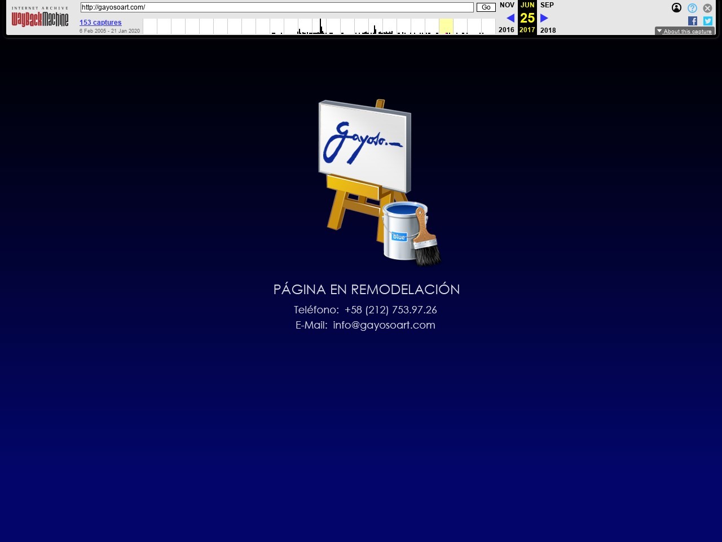Image resolution: width=722 pixels, height=542 pixels.
Task: Expand the About this capture panel
Action: coord(684,31)
